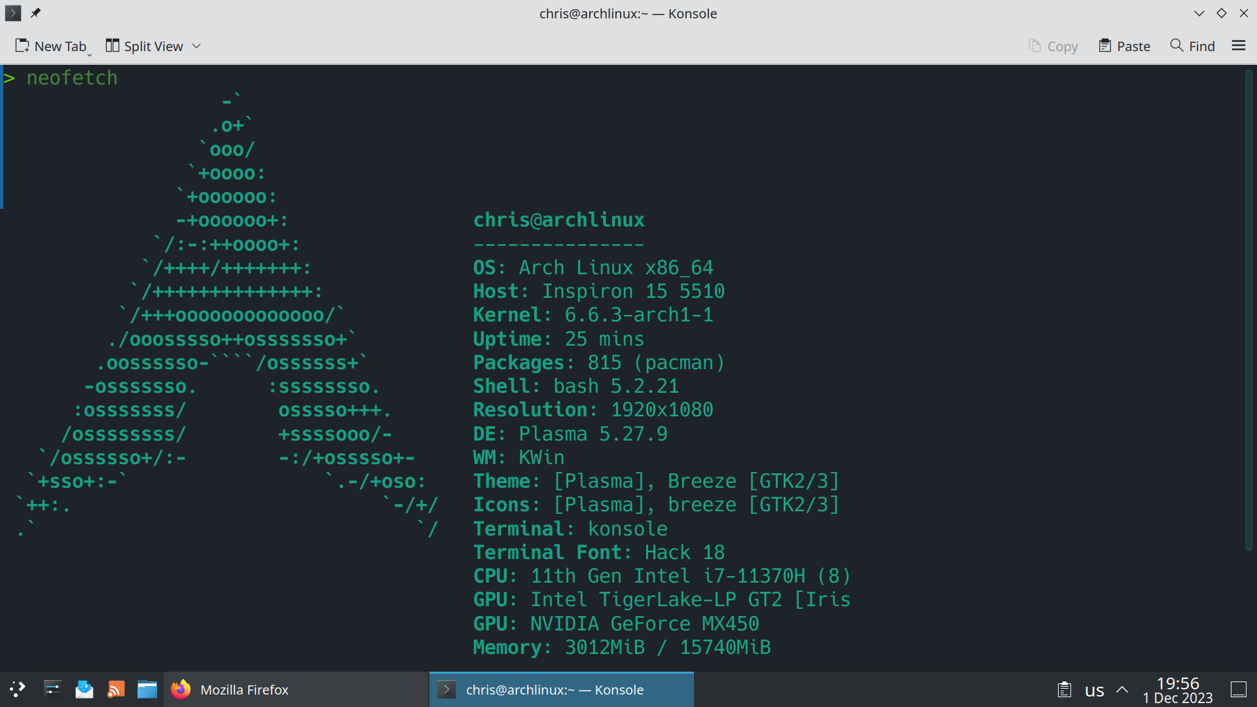
Task: Close the Konsole window
Action: coord(1244,13)
